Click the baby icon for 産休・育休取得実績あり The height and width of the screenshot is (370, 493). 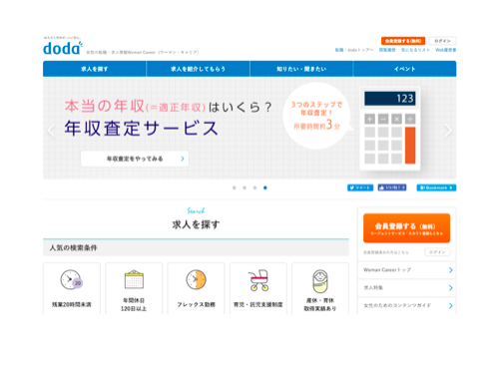point(320,281)
